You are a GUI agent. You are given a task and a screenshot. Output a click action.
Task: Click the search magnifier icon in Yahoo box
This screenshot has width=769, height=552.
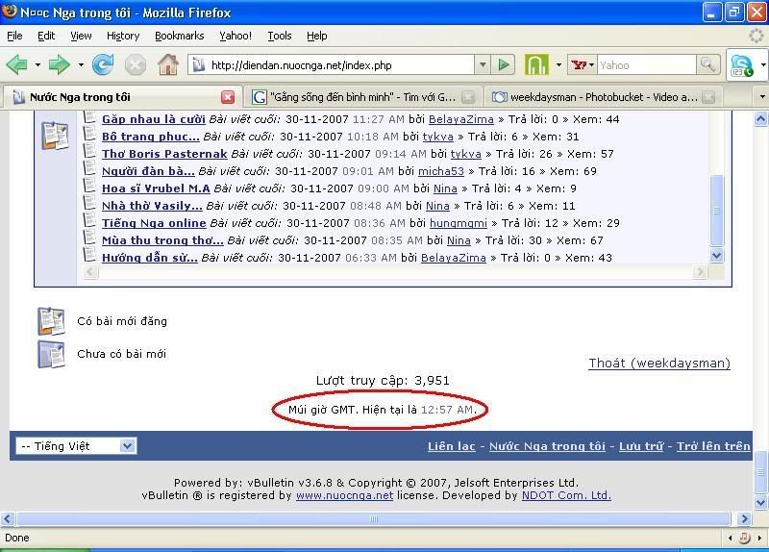coord(707,65)
